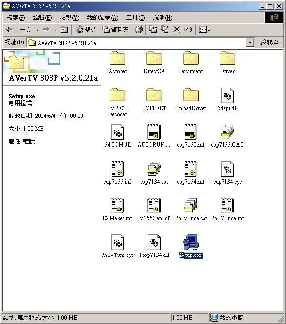Expand the address bar dropdown arrow
The image size is (286, 324).
pyautogui.click(x=250, y=43)
